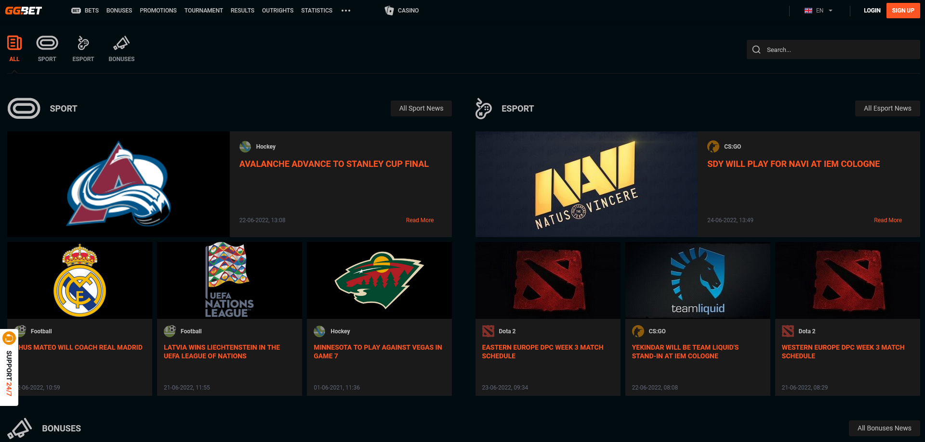Select the SPORT category icon in filter bar
The height and width of the screenshot is (442, 925).
pos(47,43)
